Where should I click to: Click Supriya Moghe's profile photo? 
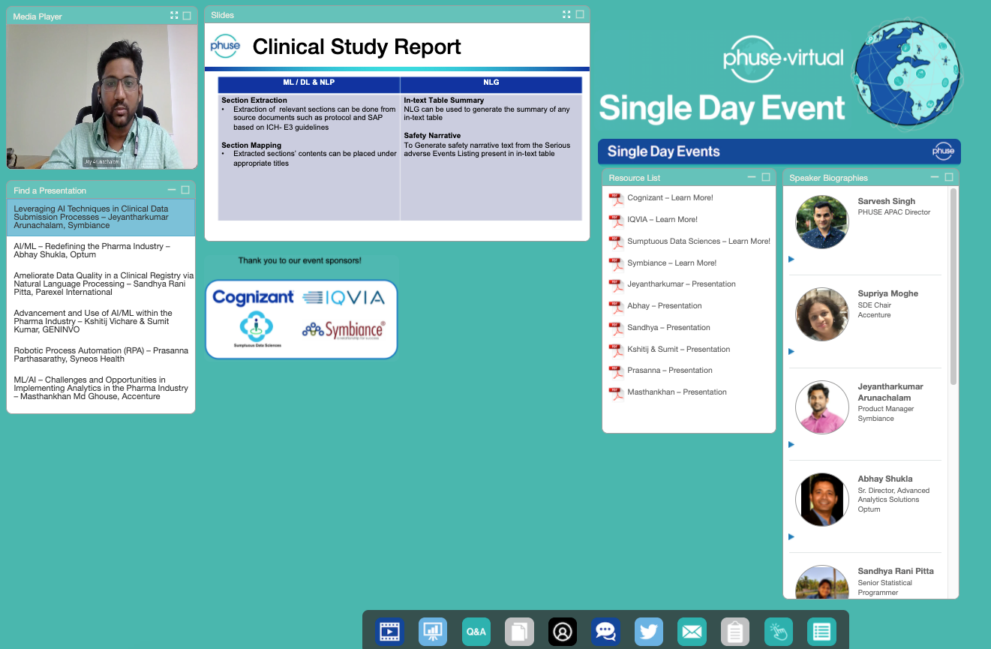pos(821,314)
